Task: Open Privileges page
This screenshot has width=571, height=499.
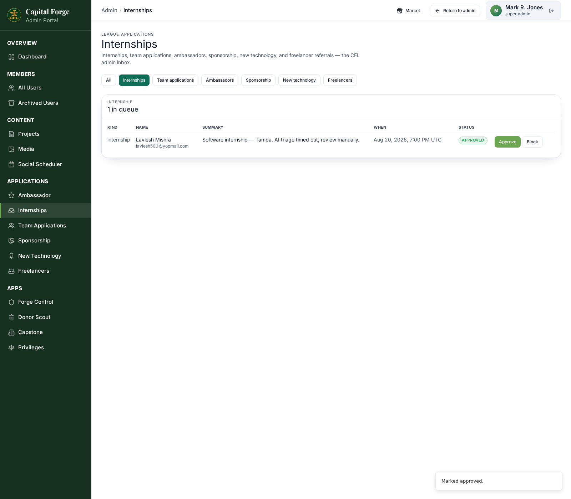Action: pyautogui.click(x=46, y=348)
